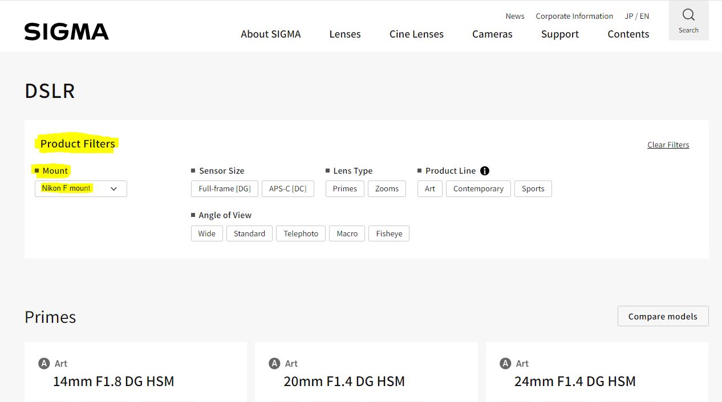
Task: Click the Art badge icon for 24mm F1.4 DG HSM
Action: [505, 363]
